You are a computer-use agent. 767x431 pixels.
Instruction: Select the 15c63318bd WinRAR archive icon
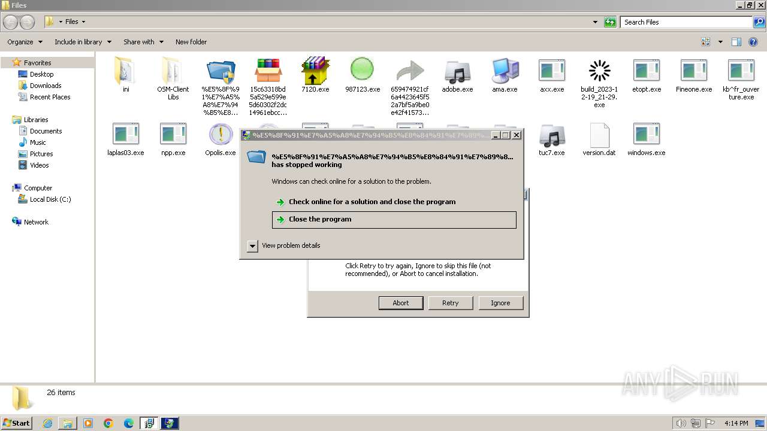pos(268,71)
